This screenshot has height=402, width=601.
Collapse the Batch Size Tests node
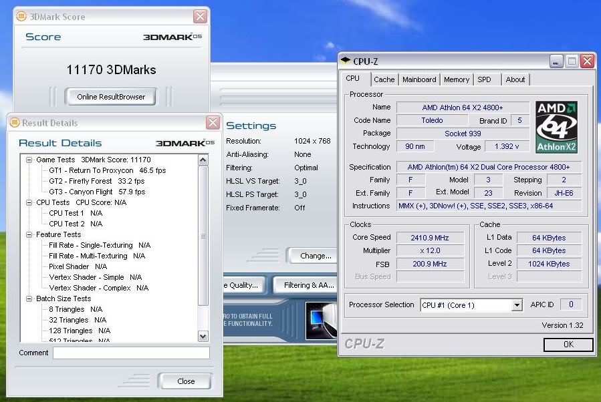pyautogui.click(x=29, y=298)
